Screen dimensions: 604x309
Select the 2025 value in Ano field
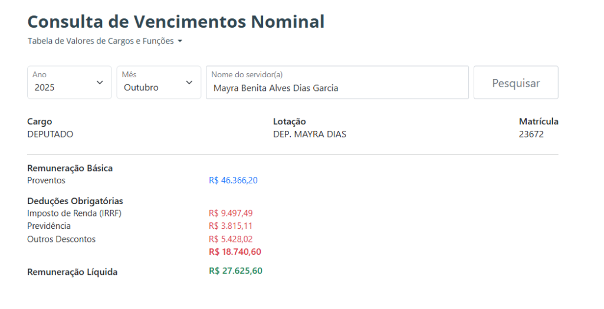pos(46,88)
